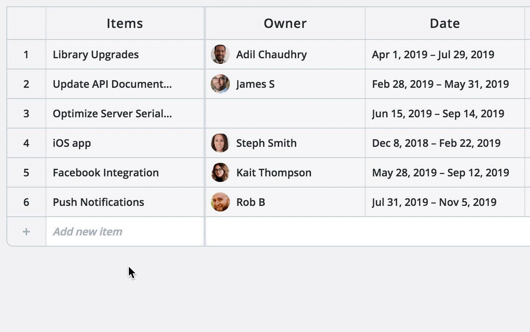Click James S's profile picture
The image size is (530, 332).
tap(220, 84)
